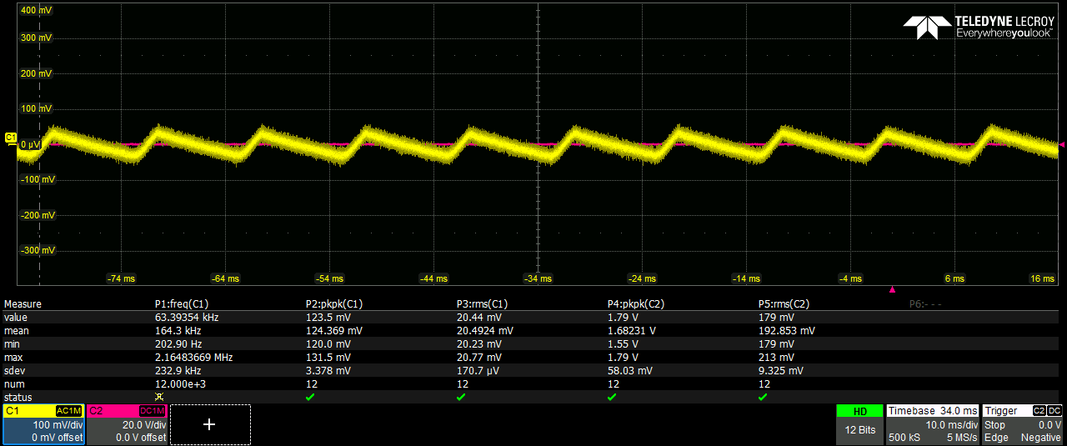Click the -74 ms time axis label

click(121, 278)
